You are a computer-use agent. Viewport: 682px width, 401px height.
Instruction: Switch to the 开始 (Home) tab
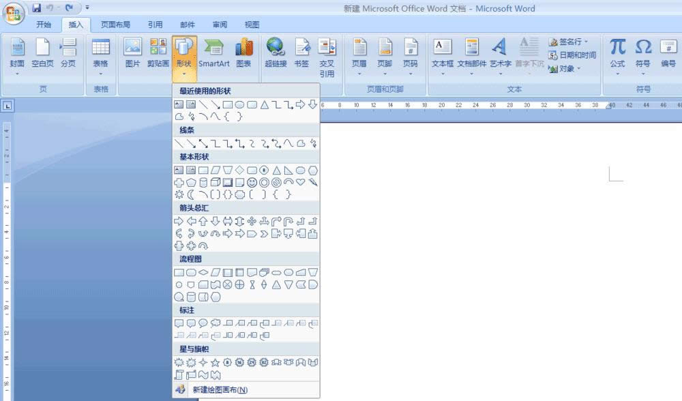point(44,24)
